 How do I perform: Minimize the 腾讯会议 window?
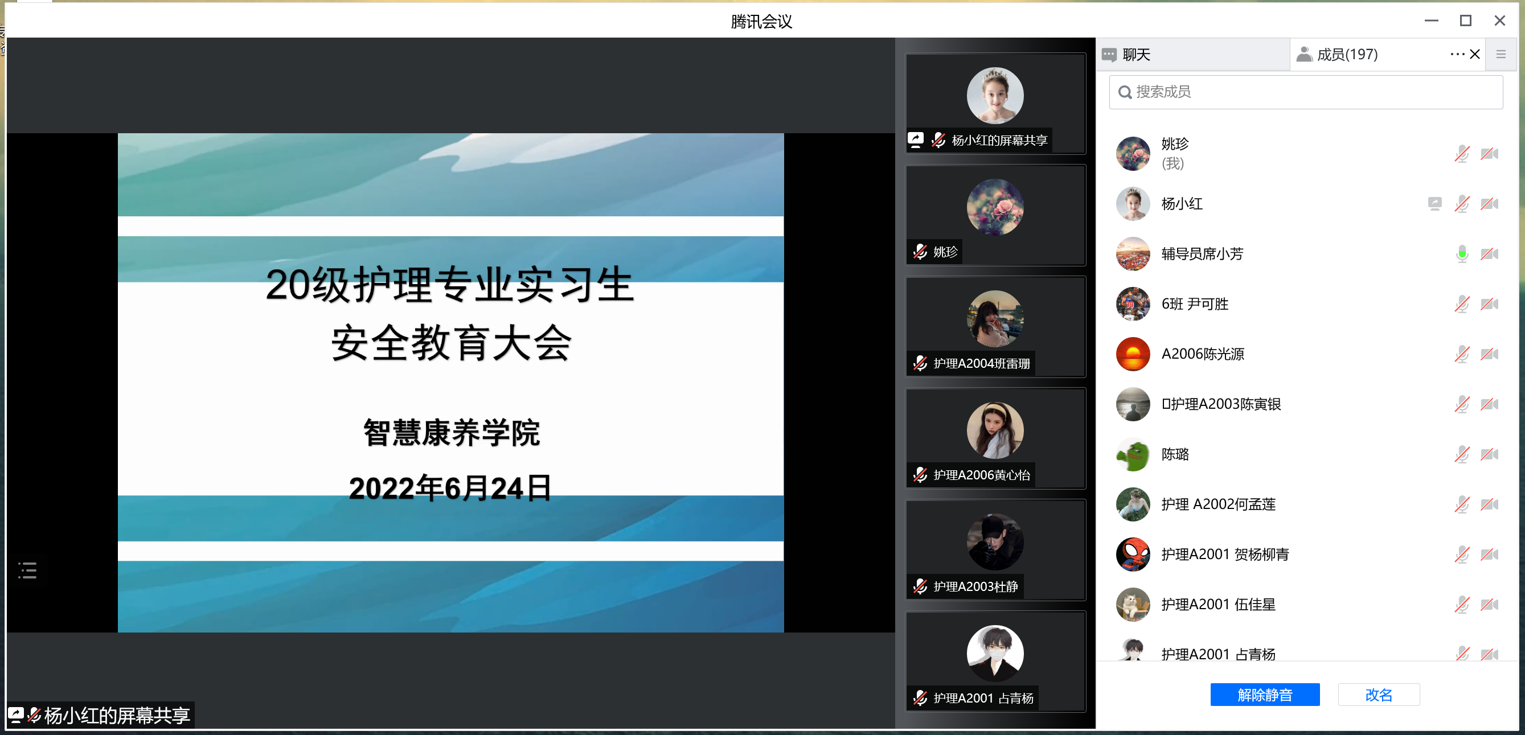pos(1431,20)
